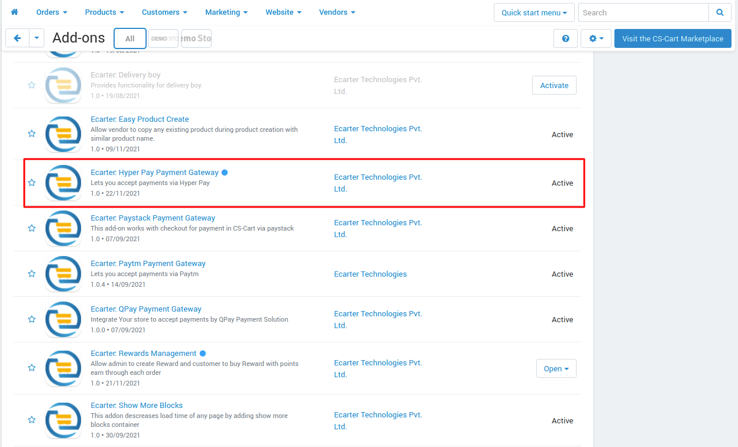Change the Easy Product Create Active status
Screen dimensions: 738x447
coord(562,135)
